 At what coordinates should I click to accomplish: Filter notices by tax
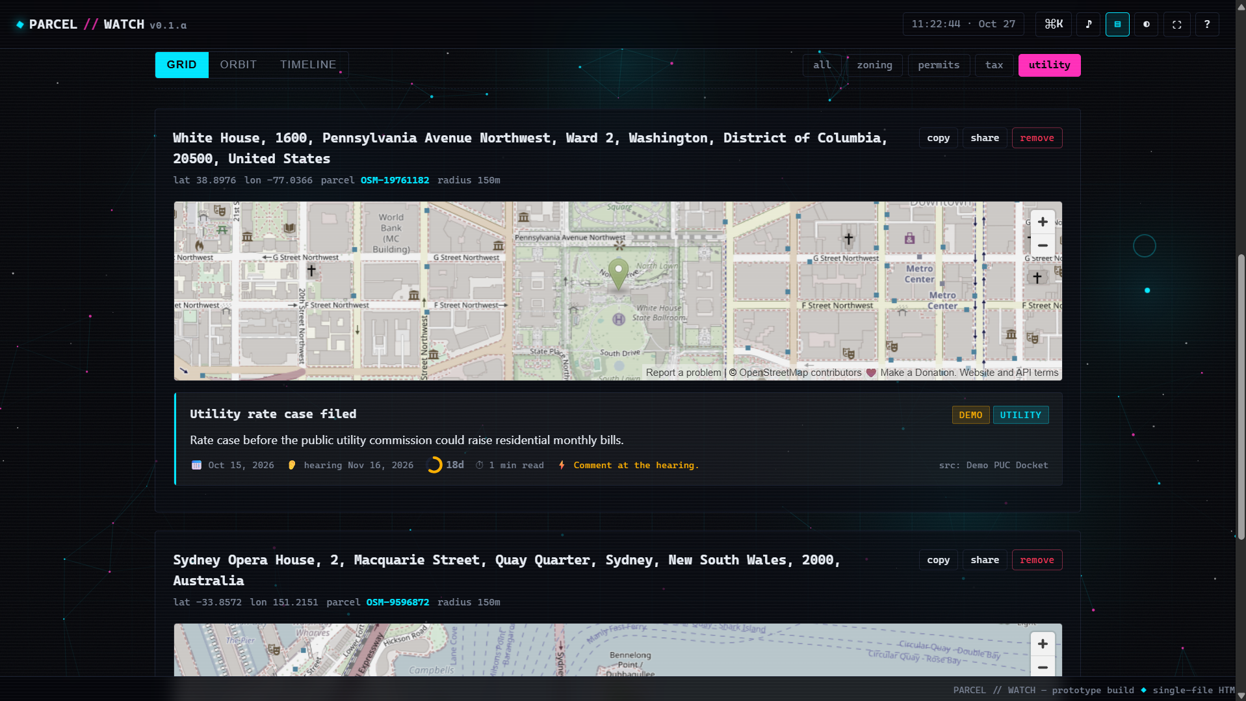(x=994, y=65)
